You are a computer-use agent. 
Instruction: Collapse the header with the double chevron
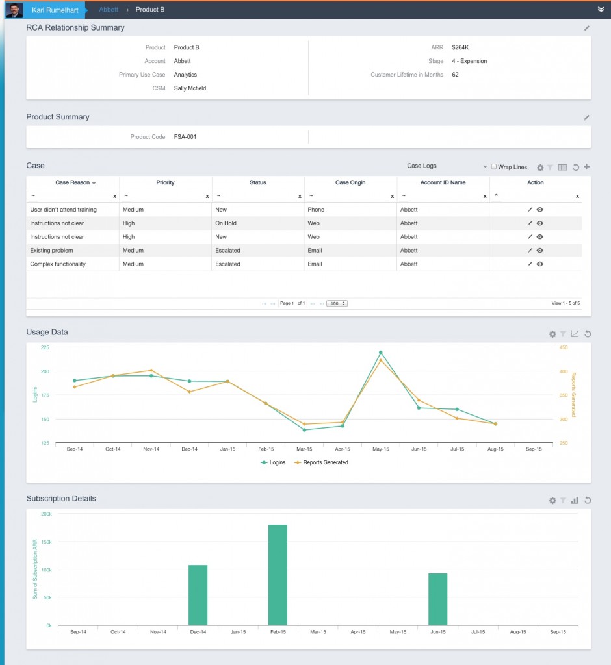pyautogui.click(x=601, y=9)
